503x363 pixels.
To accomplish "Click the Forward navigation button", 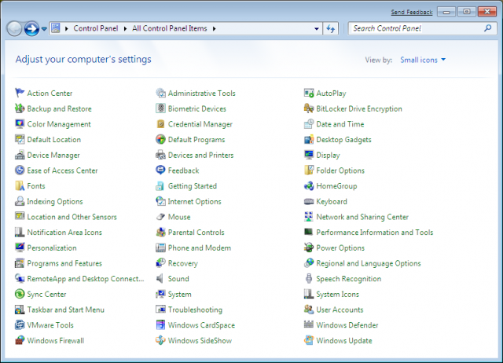I will (x=31, y=29).
